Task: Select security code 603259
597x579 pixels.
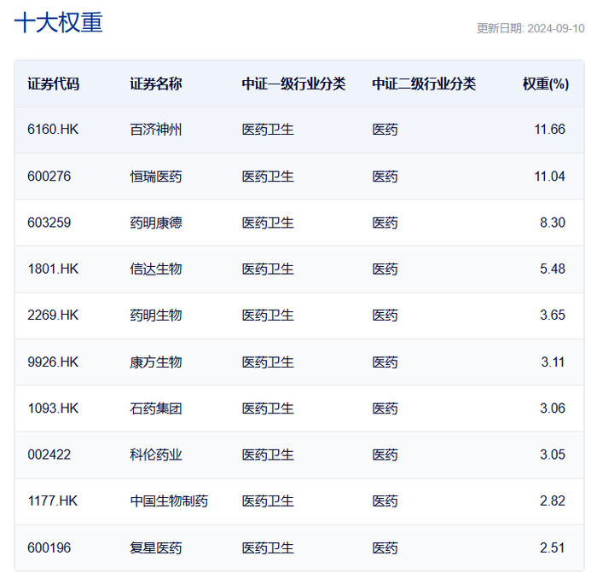Action: [49, 223]
